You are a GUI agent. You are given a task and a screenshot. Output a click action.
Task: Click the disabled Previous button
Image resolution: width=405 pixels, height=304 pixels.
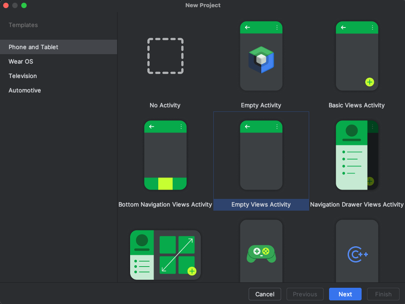305,294
